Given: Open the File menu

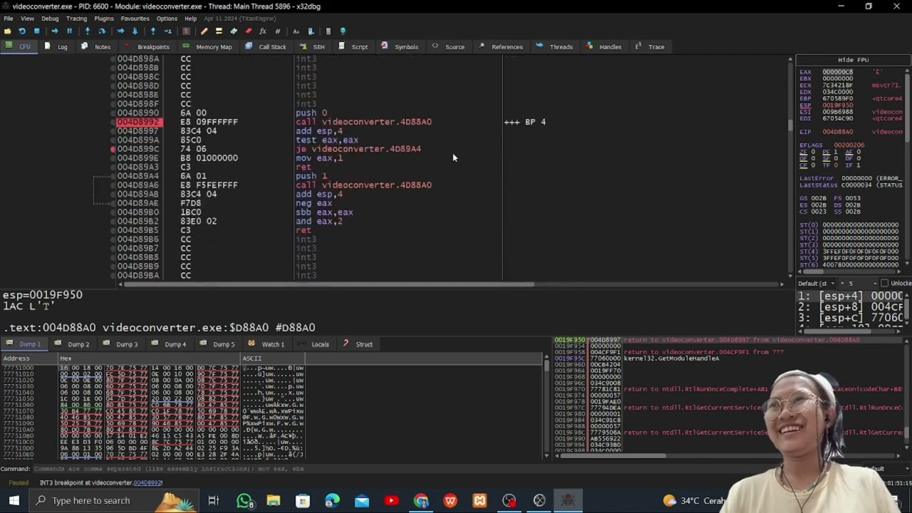Looking at the screenshot, I should point(9,19).
